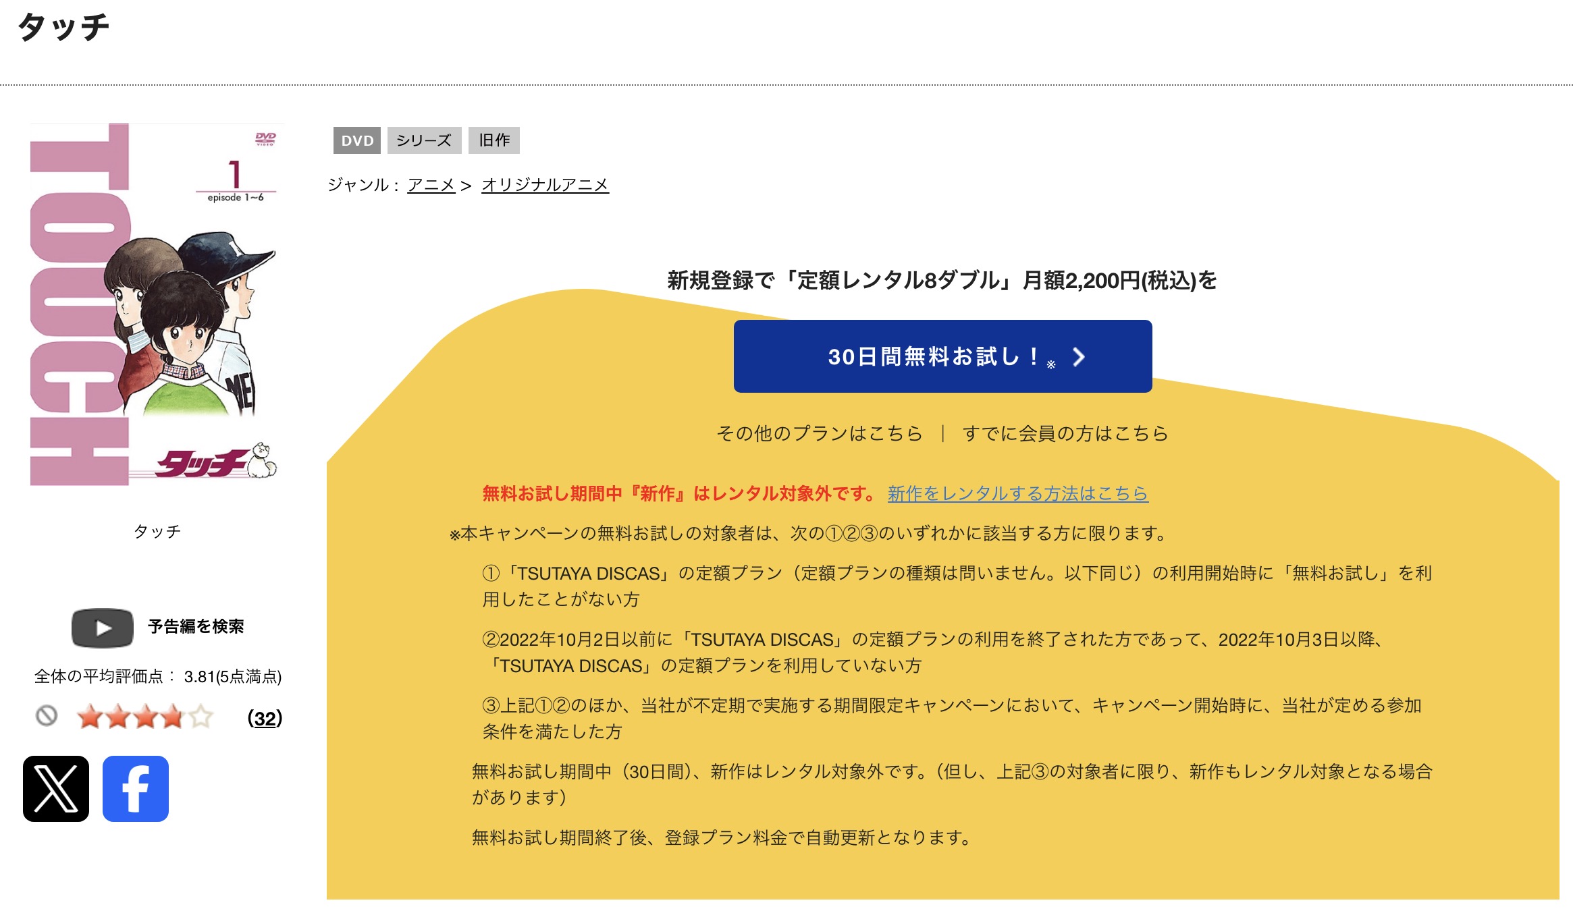Share on Facebook icon
Screen dimensions: 1573x911
point(136,788)
